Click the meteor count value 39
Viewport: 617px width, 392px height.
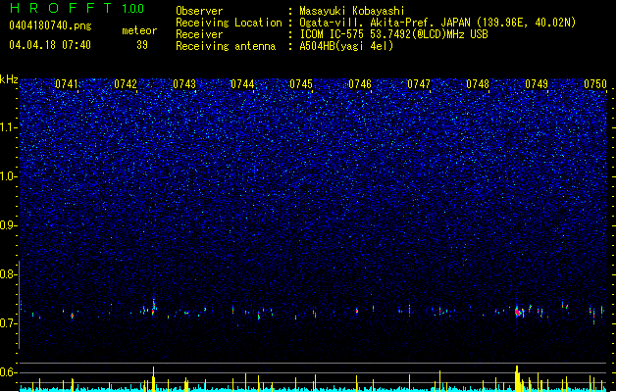tap(142, 45)
